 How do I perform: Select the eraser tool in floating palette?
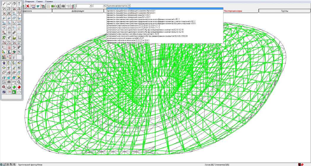pyautogui.click(x=9, y=4)
